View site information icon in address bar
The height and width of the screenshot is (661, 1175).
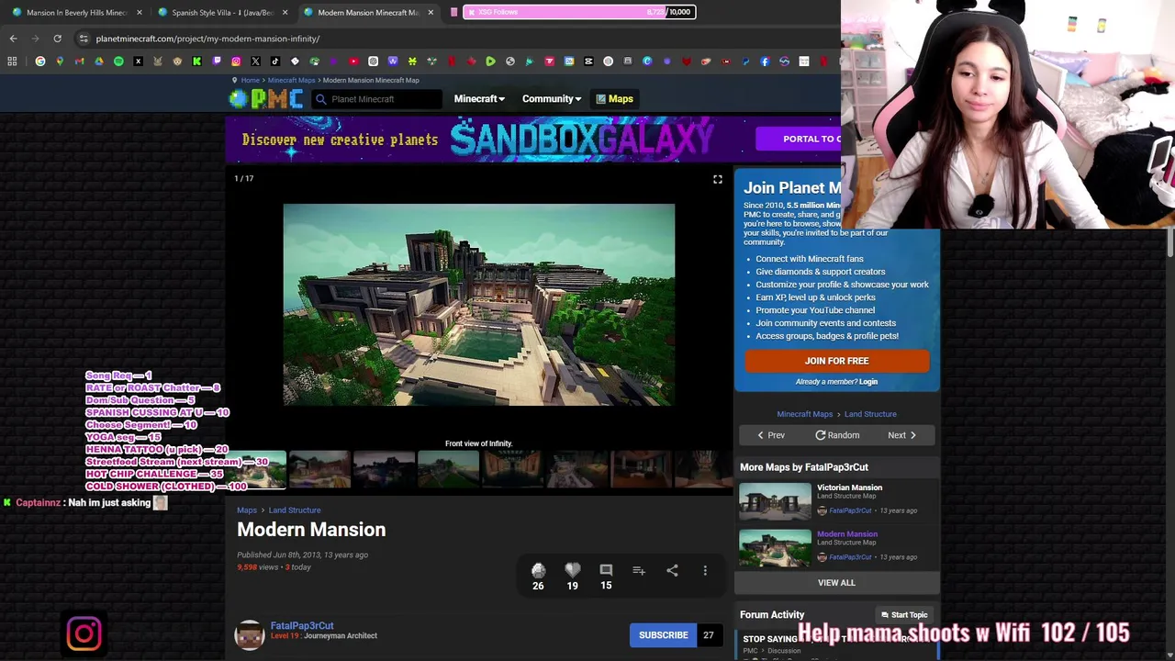(x=84, y=39)
